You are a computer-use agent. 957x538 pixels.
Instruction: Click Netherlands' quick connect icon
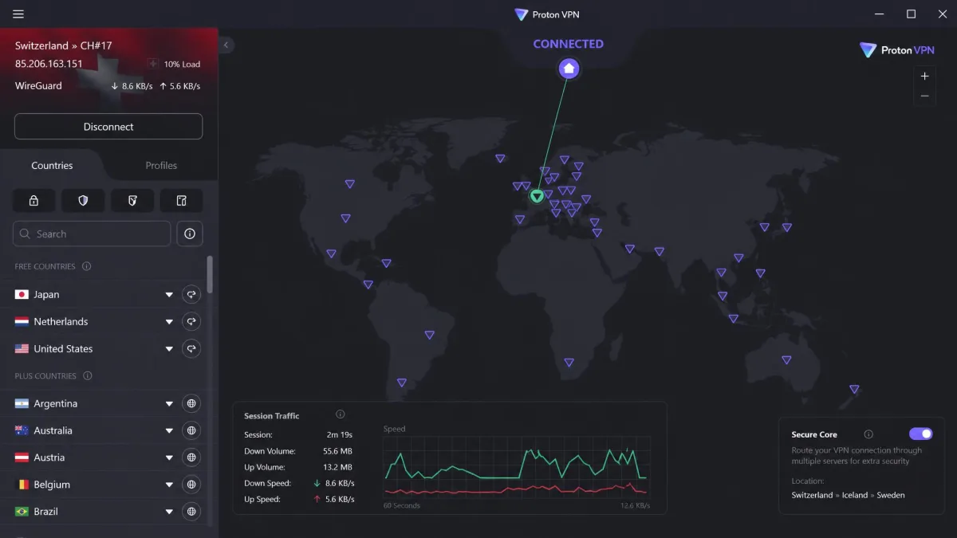click(191, 322)
